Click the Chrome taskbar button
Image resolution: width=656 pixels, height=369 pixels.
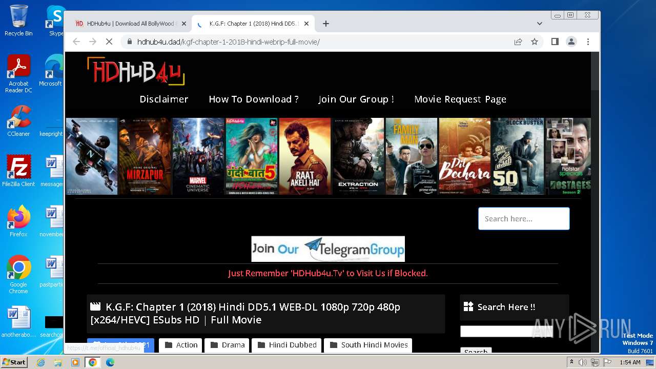click(93, 362)
